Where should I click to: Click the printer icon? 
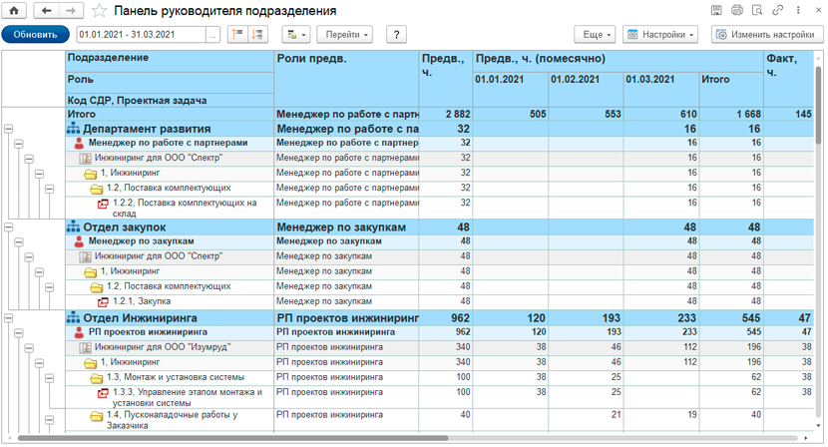737,11
